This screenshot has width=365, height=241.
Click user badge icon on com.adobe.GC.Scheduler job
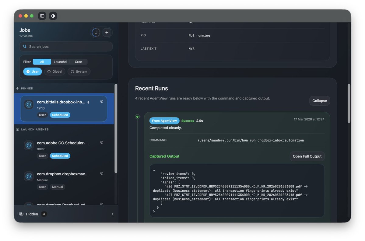(102, 142)
